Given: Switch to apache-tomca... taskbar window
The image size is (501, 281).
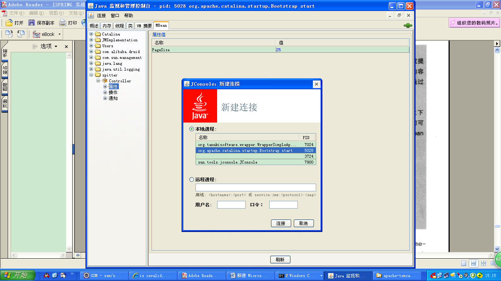Looking at the screenshot, I should (x=398, y=276).
